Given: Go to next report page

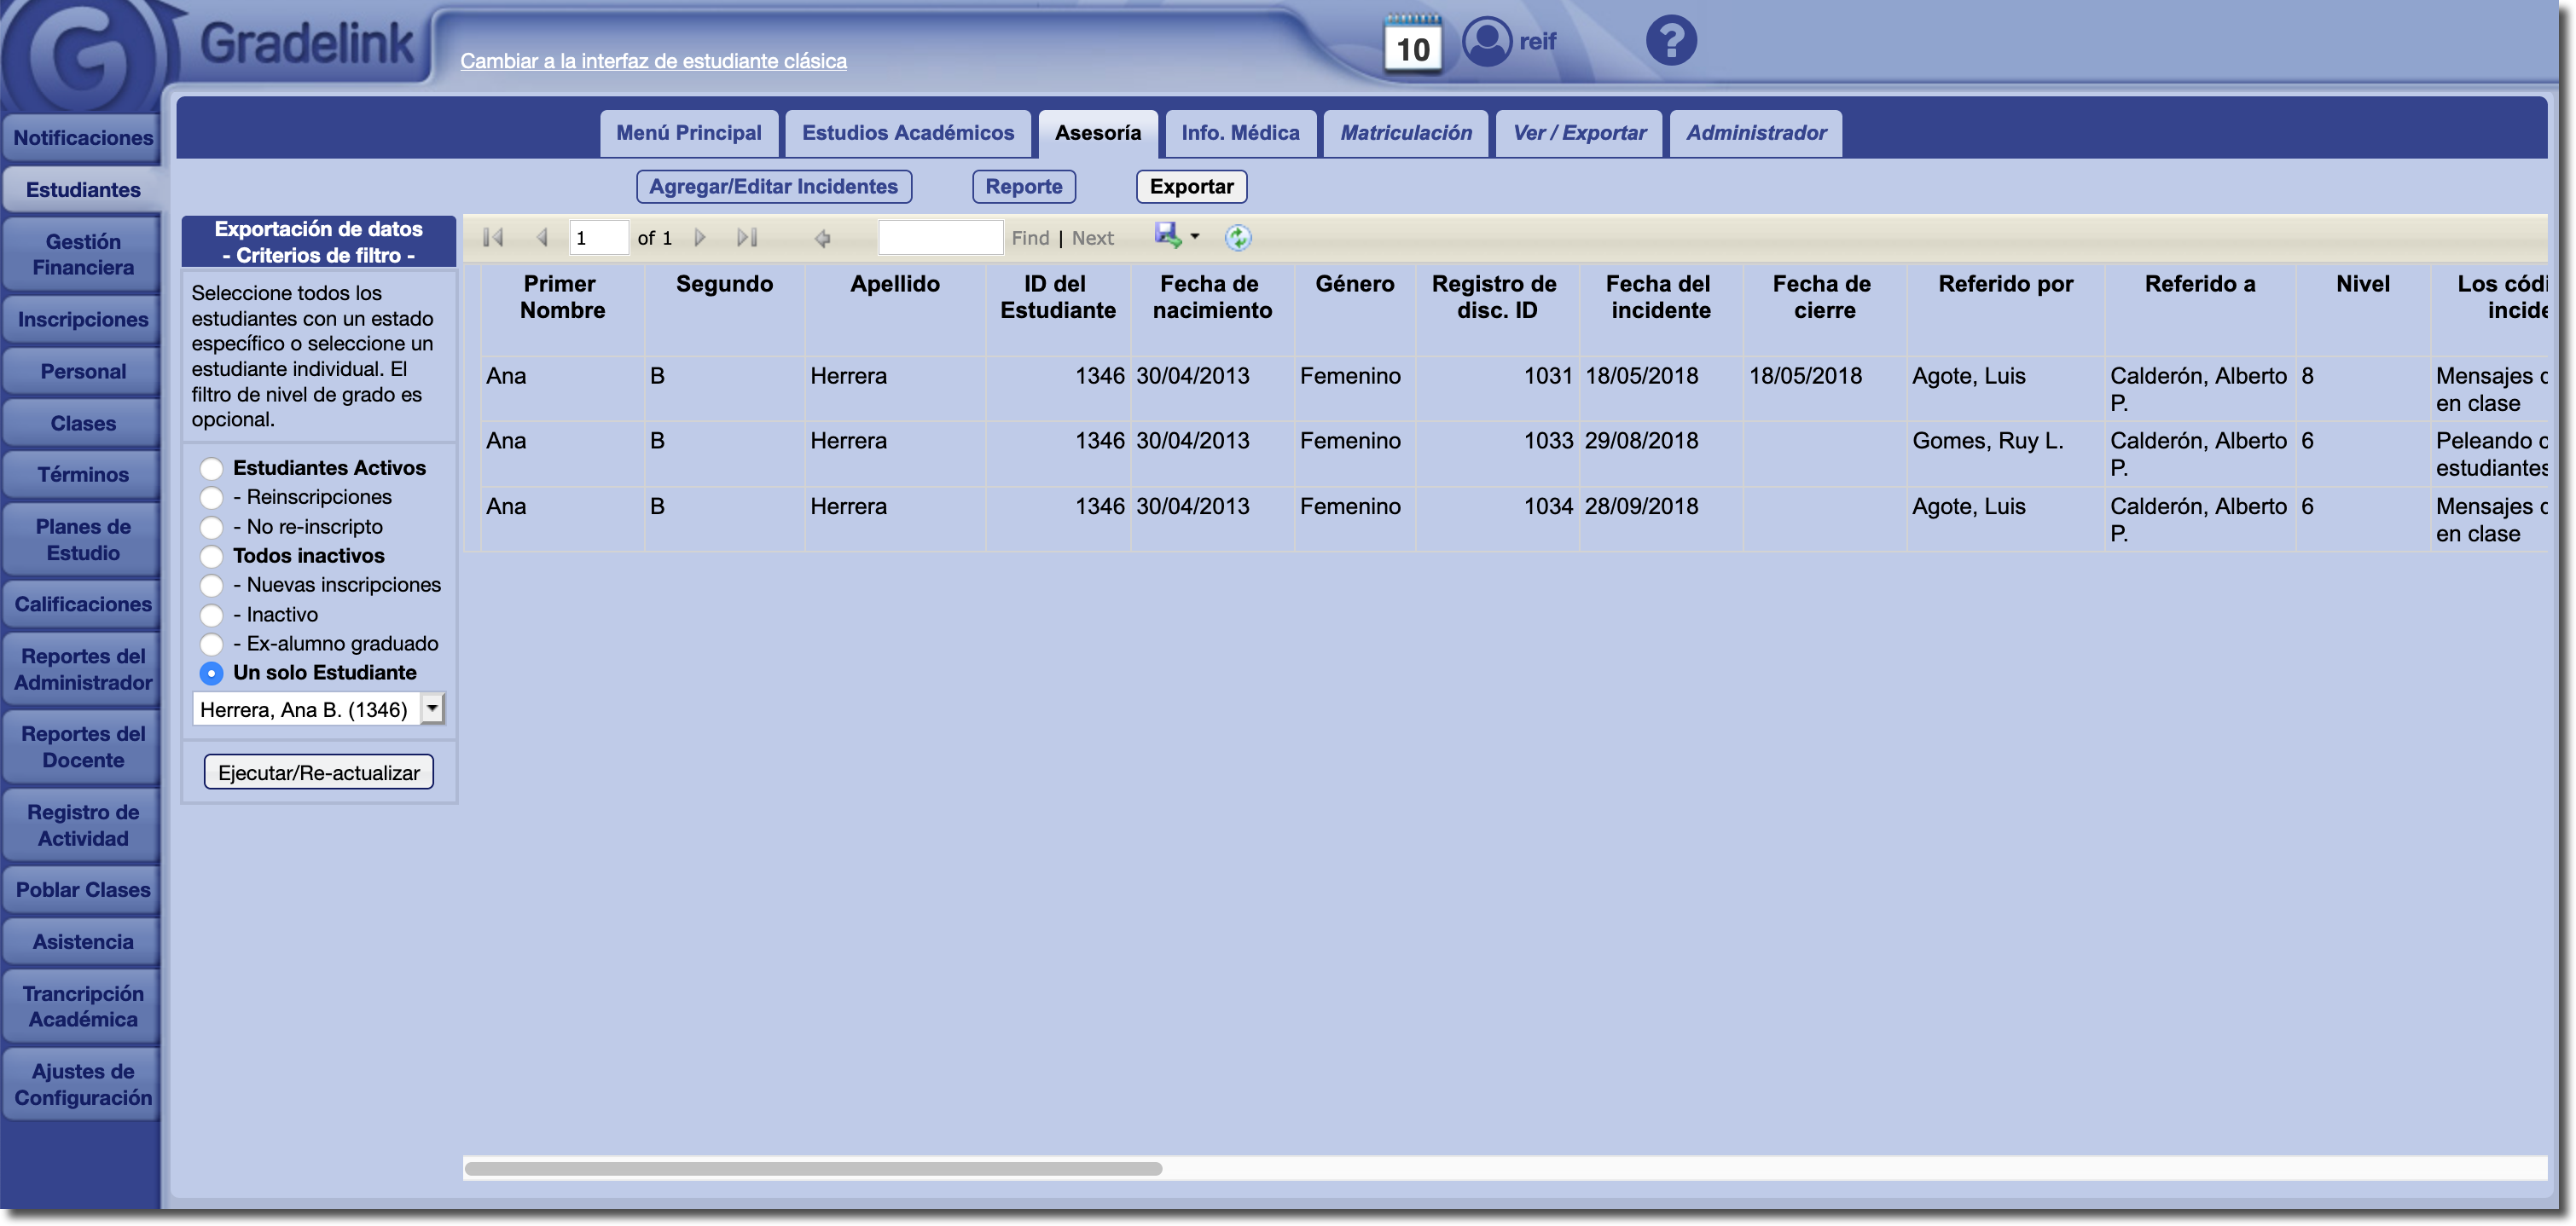Looking at the screenshot, I should coord(700,238).
